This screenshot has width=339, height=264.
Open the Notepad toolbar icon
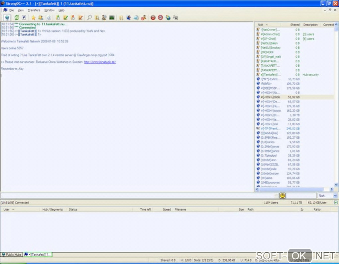pos(136,18)
